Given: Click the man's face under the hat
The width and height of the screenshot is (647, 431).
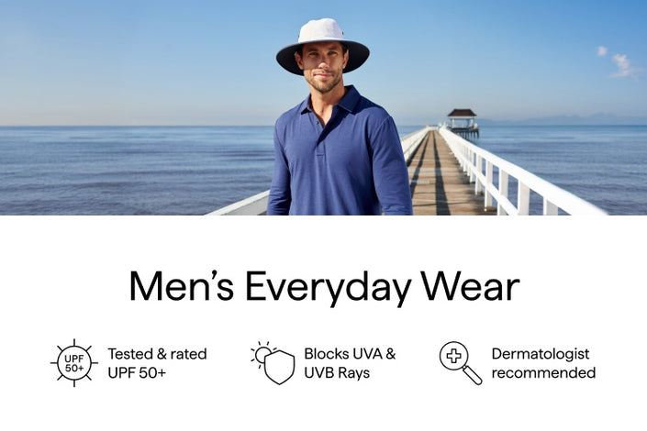Looking at the screenshot, I should click(324, 69).
